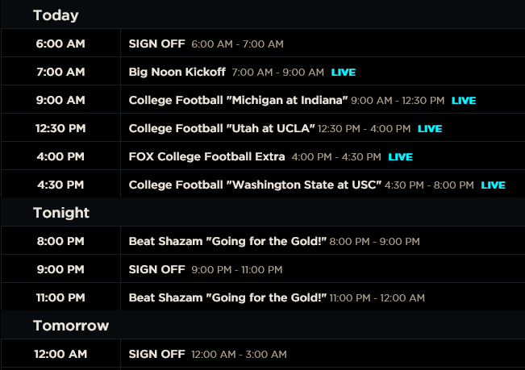Select the Tomorrow section header

pos(71,326)
